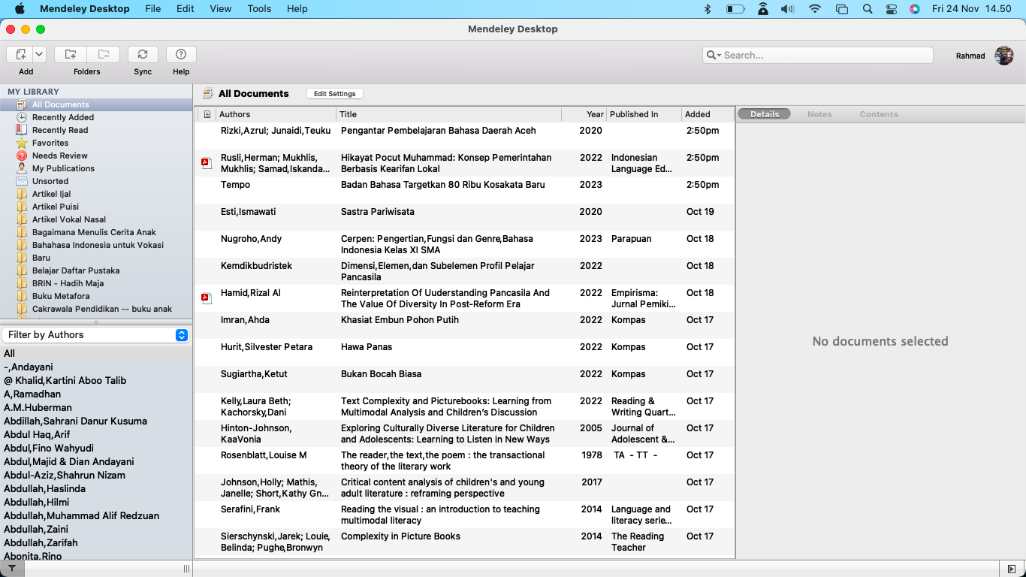
Task: Select the Hawa Panas document row
Action: 464,352
